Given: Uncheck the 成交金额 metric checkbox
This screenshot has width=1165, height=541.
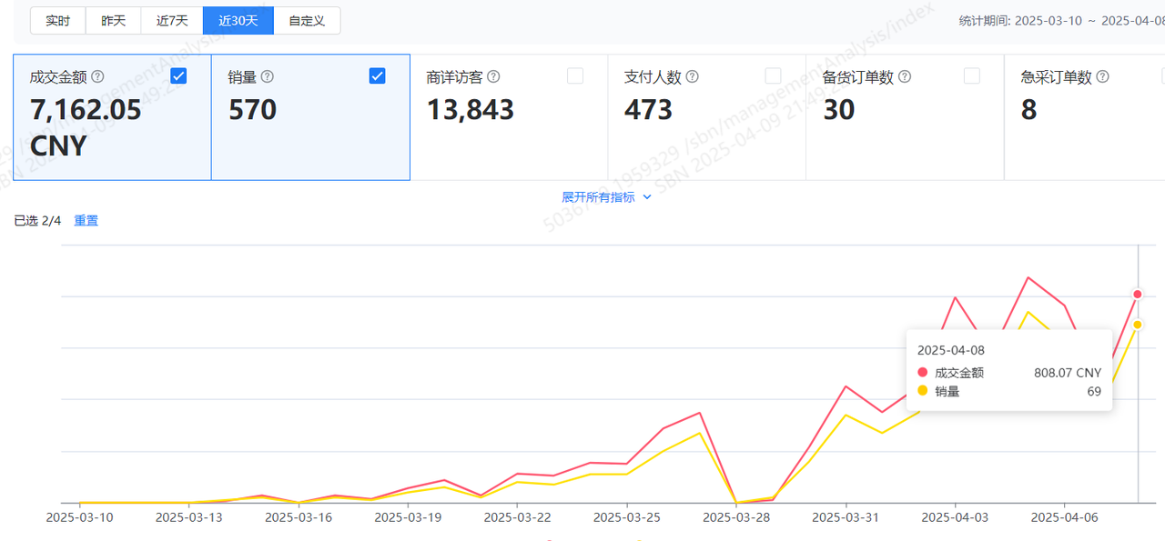Looking at the screenshot, I should pos(179,76).
